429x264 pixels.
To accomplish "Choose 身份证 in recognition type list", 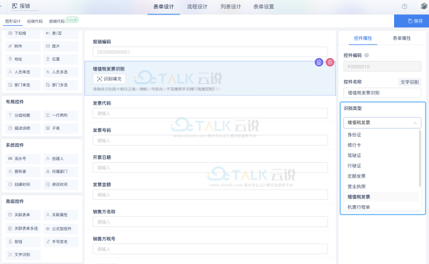I will [x=354, y=135].
